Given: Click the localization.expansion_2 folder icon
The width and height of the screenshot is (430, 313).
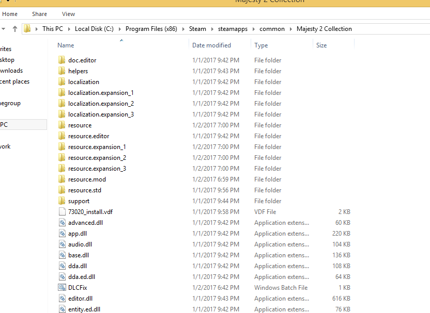Looking at the screenshot, I should click(x=62, y=104).
